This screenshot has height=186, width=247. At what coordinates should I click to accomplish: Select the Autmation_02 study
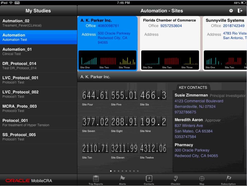pyautogui.click(x=39, y=23)
